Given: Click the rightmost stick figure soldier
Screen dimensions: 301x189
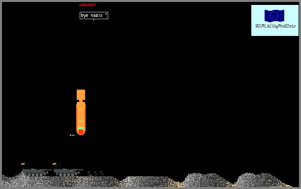Looking at the screenshot, I should [102, 174].
